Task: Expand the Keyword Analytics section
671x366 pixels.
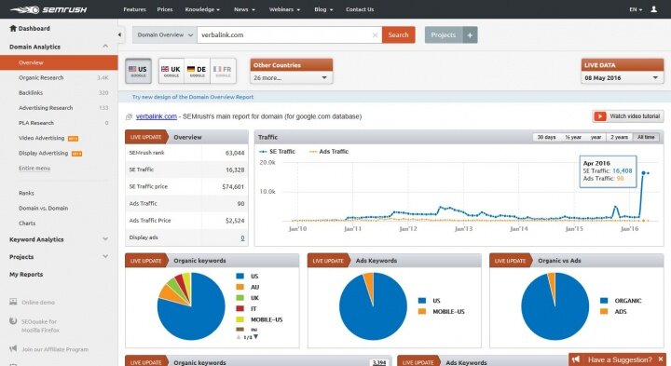Action: click(x=105, y=239)
